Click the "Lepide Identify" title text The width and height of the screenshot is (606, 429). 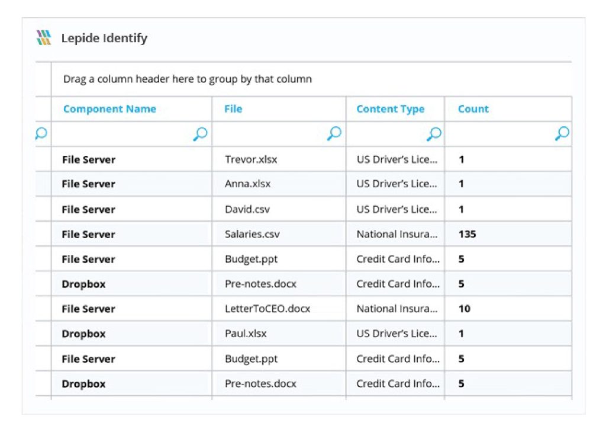tap(104, 38)
